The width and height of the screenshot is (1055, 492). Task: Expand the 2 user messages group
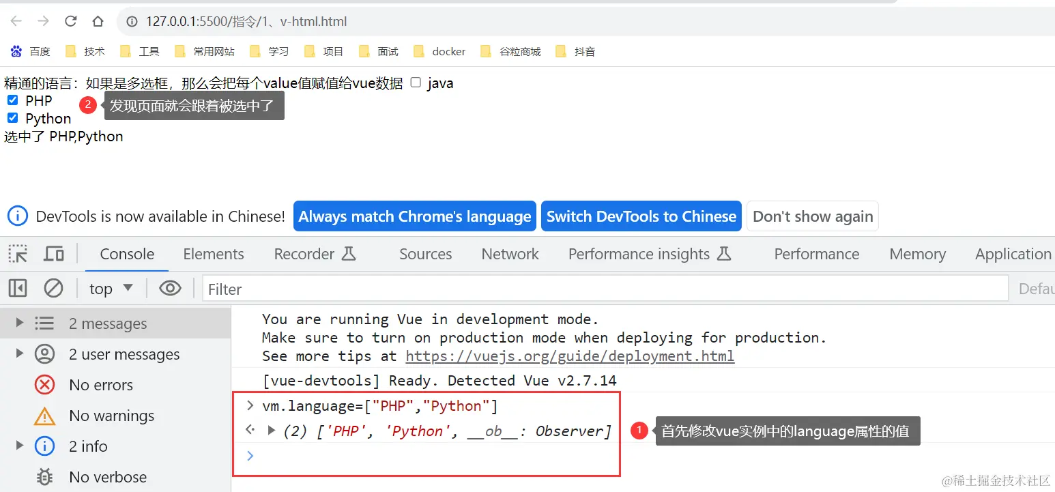pos(20,353)
